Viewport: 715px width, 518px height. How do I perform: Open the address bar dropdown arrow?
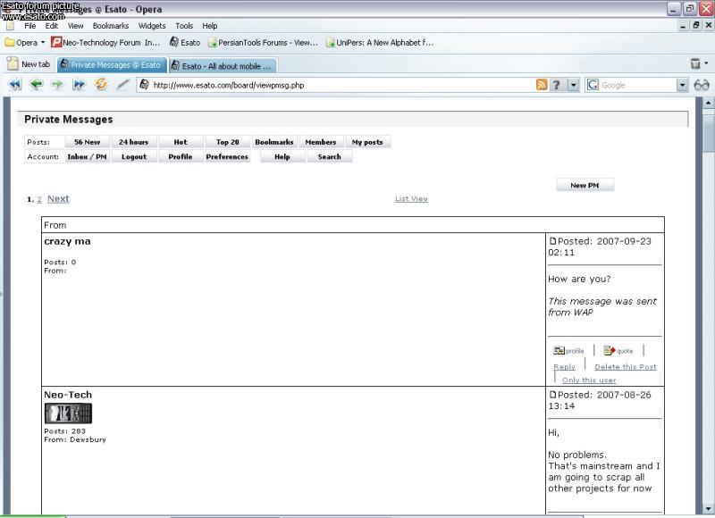click(573, 85)
